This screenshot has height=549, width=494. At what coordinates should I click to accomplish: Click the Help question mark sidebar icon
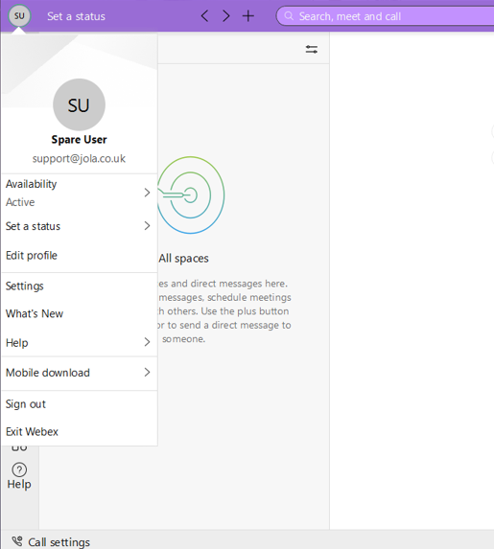point(19,469)
